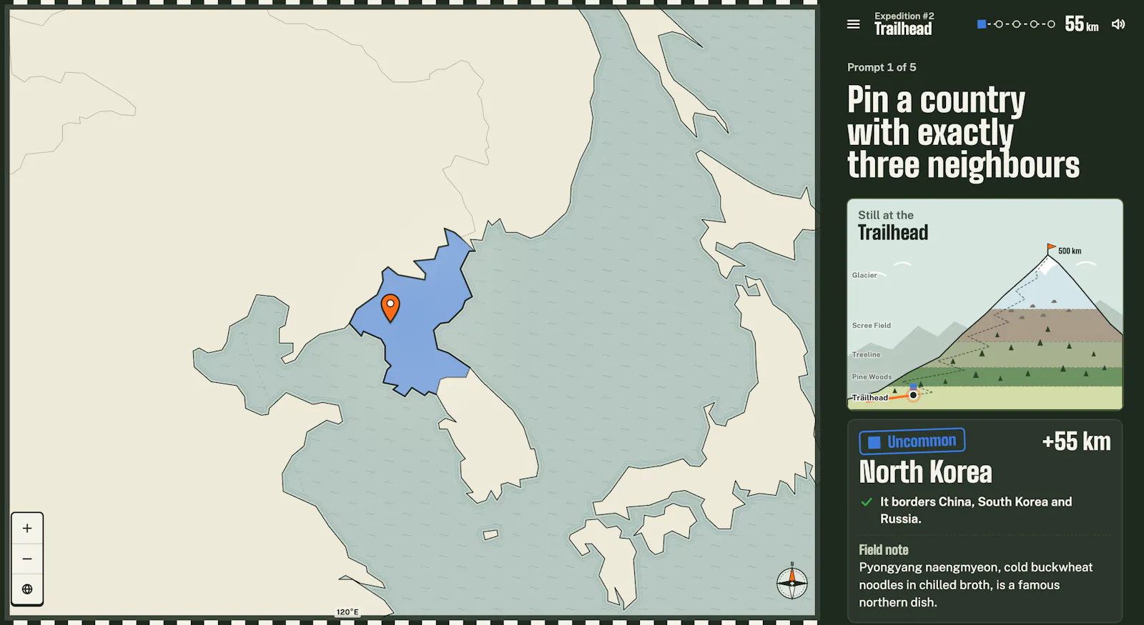Click the Prompt 1 of 5 label
This screenshot has width=1144, height=625.
pos(882,67)
